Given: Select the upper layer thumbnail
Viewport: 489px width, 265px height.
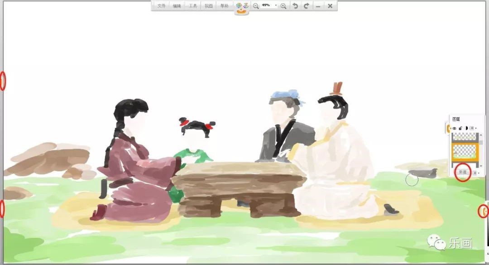Looking at the screenshot, I should coord(465,136).
